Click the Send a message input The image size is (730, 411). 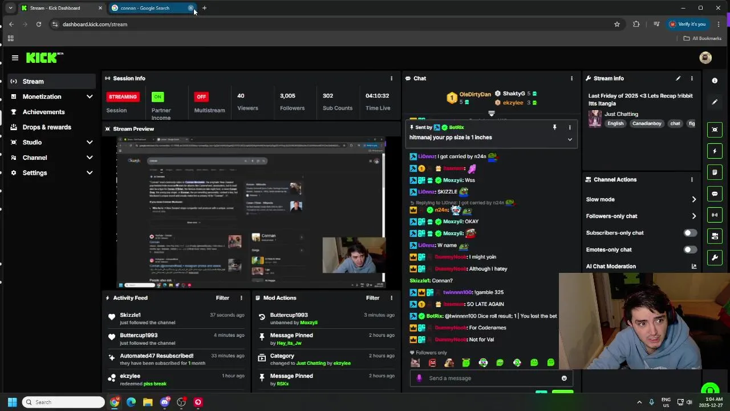pyautogui.click(x=490, y=378)
